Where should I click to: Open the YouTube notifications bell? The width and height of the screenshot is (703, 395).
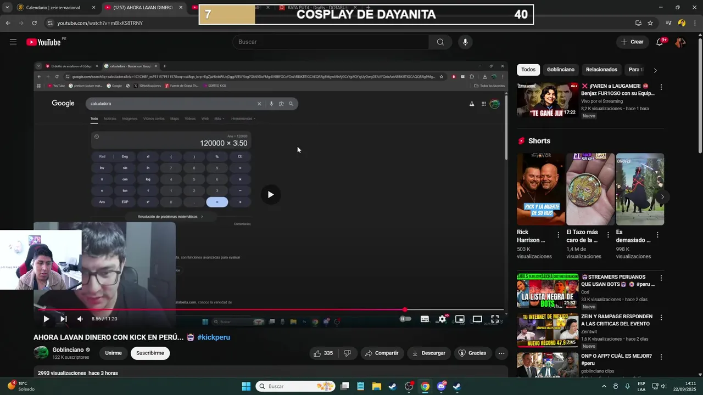point(660,42)
